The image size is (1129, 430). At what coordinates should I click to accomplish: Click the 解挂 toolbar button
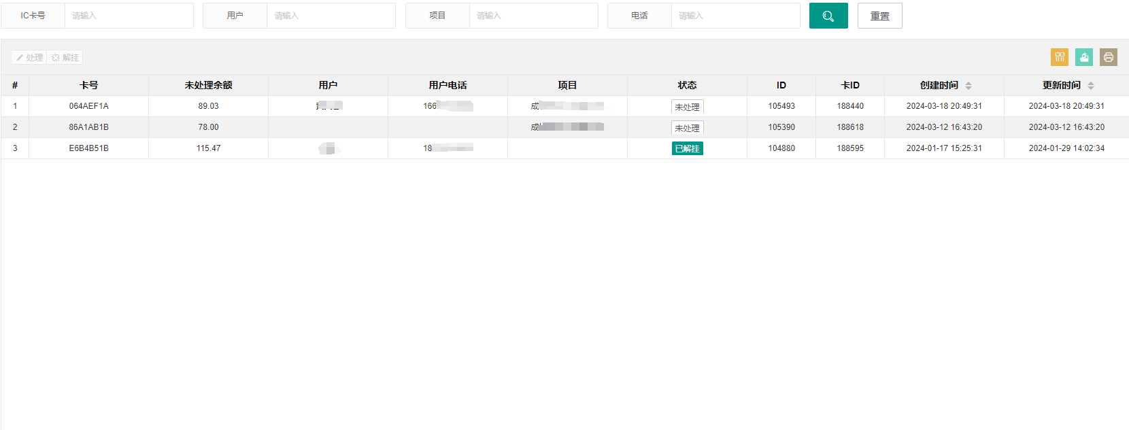coord(65,58)
